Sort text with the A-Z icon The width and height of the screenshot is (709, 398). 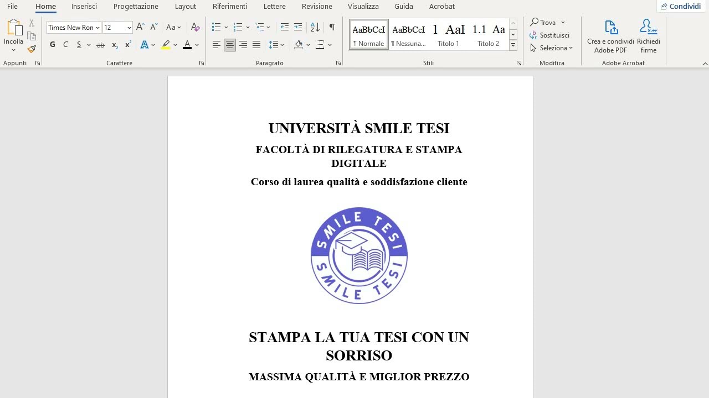(x=315, y=27)
